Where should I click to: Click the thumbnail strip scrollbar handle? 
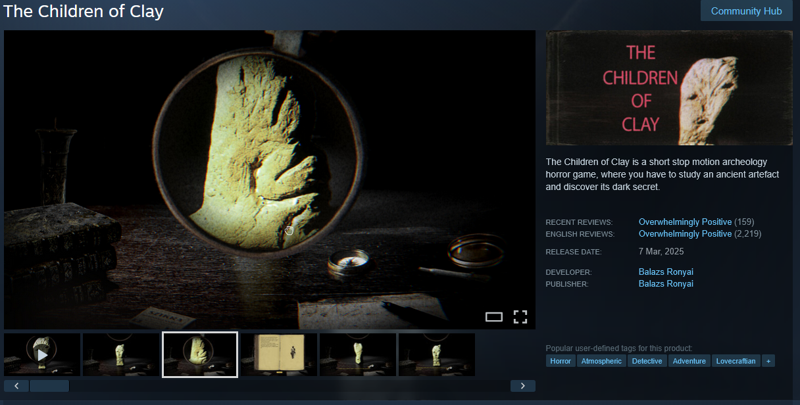[x=49, y=386]
